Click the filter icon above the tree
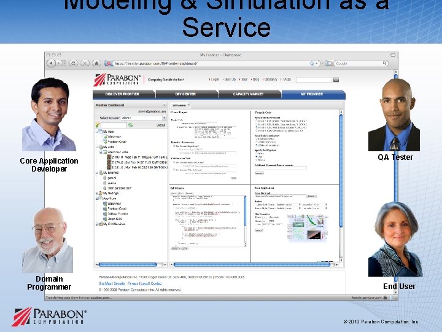This screenshot has width=442, height=332. click(98, 125)
